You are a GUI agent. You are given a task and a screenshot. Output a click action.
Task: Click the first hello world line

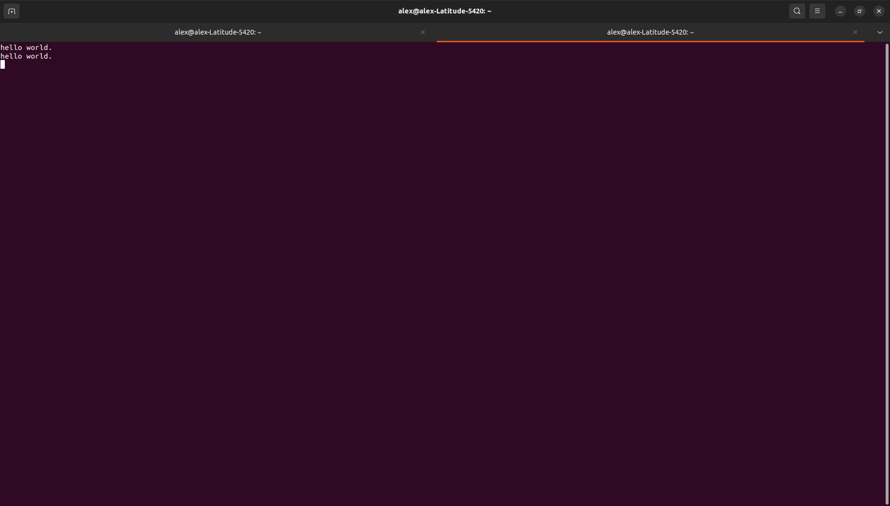26,47
